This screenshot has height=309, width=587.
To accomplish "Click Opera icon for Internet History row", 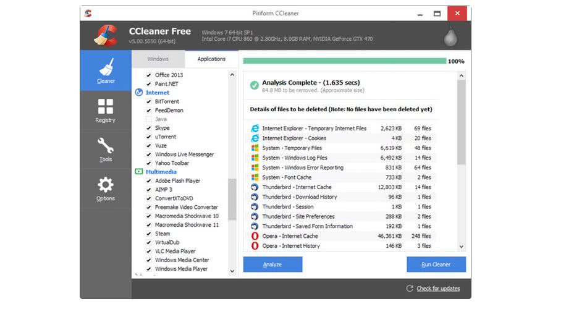I will (x=255, y=246).
